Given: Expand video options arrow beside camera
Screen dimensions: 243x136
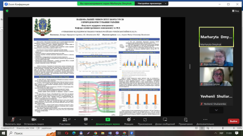Looking at the screenshot, I should [43, 119].
